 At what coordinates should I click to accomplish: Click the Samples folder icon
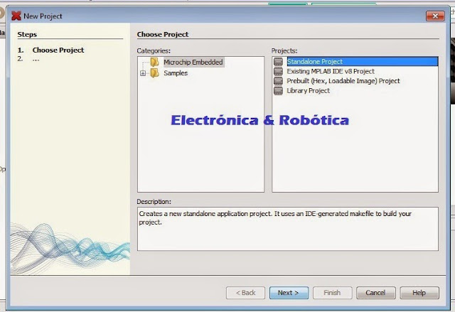(x=155, y=72)
